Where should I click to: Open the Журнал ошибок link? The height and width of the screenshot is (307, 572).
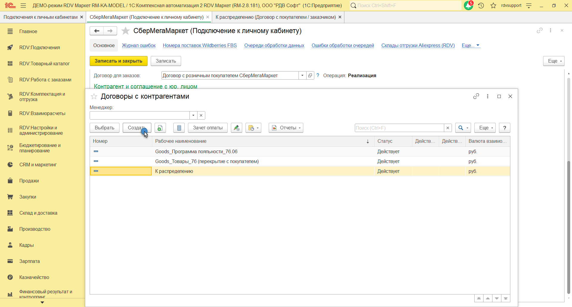(139, 46)
